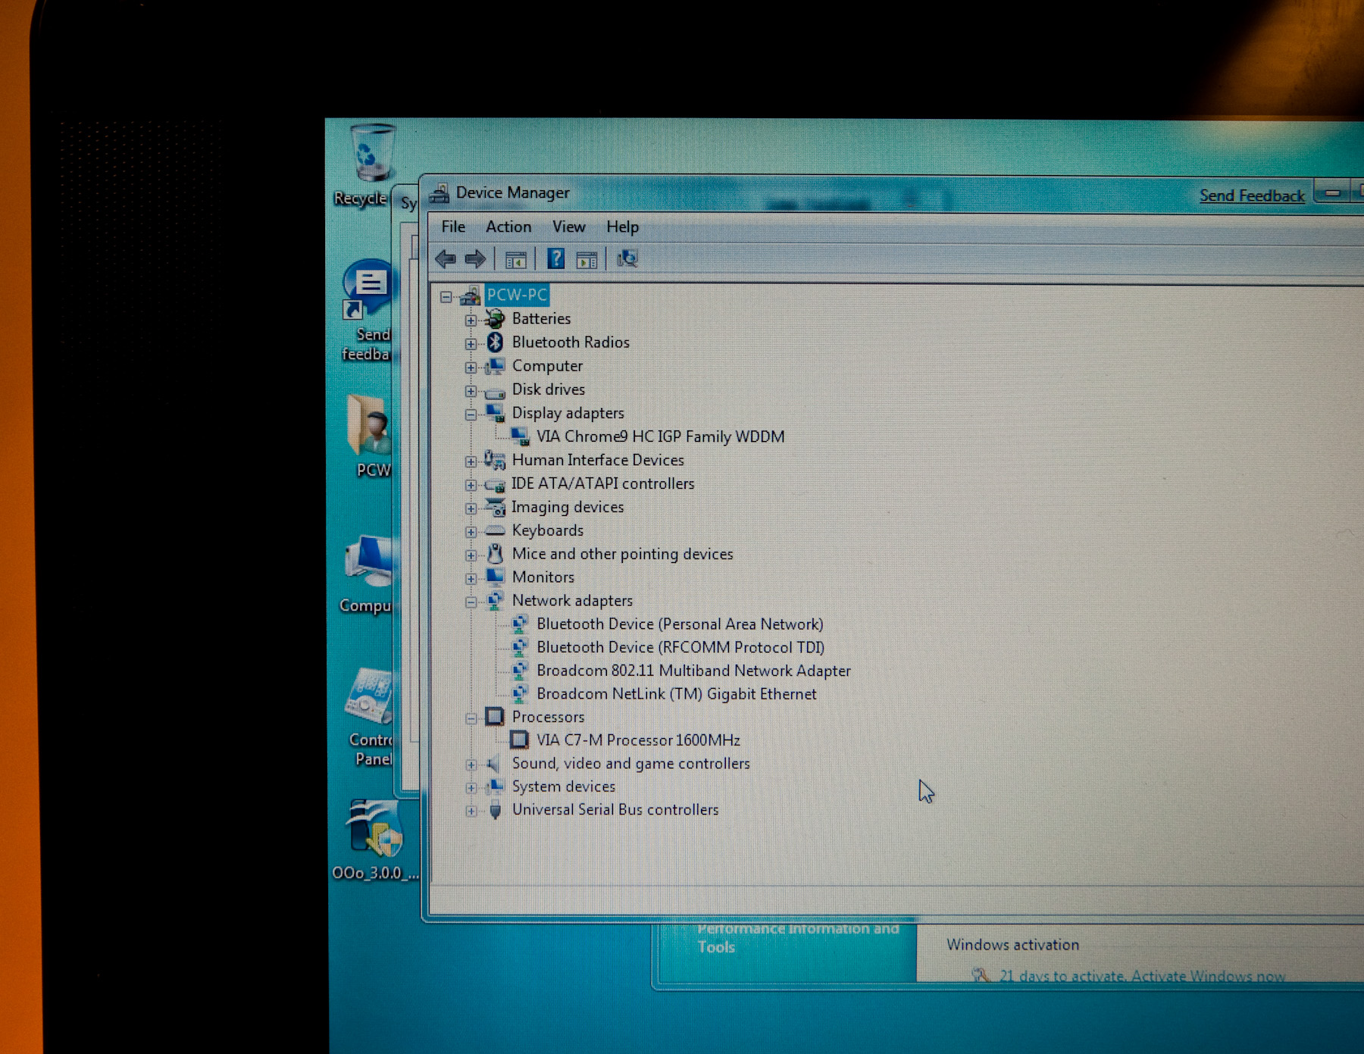Image resolution: width=1364 pixels, height=1054 pixels.
Task: Collapse the Display adapters category
Action: click(471, 414)
